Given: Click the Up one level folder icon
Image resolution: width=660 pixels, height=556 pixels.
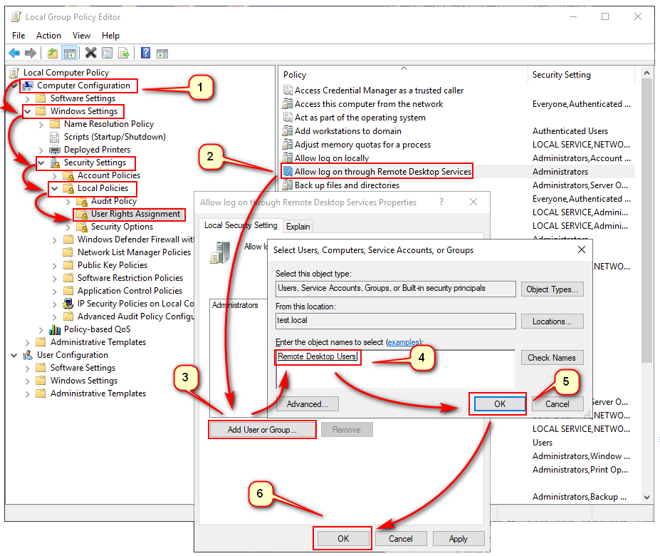Looking at the screenshot, I should point(52,53).
